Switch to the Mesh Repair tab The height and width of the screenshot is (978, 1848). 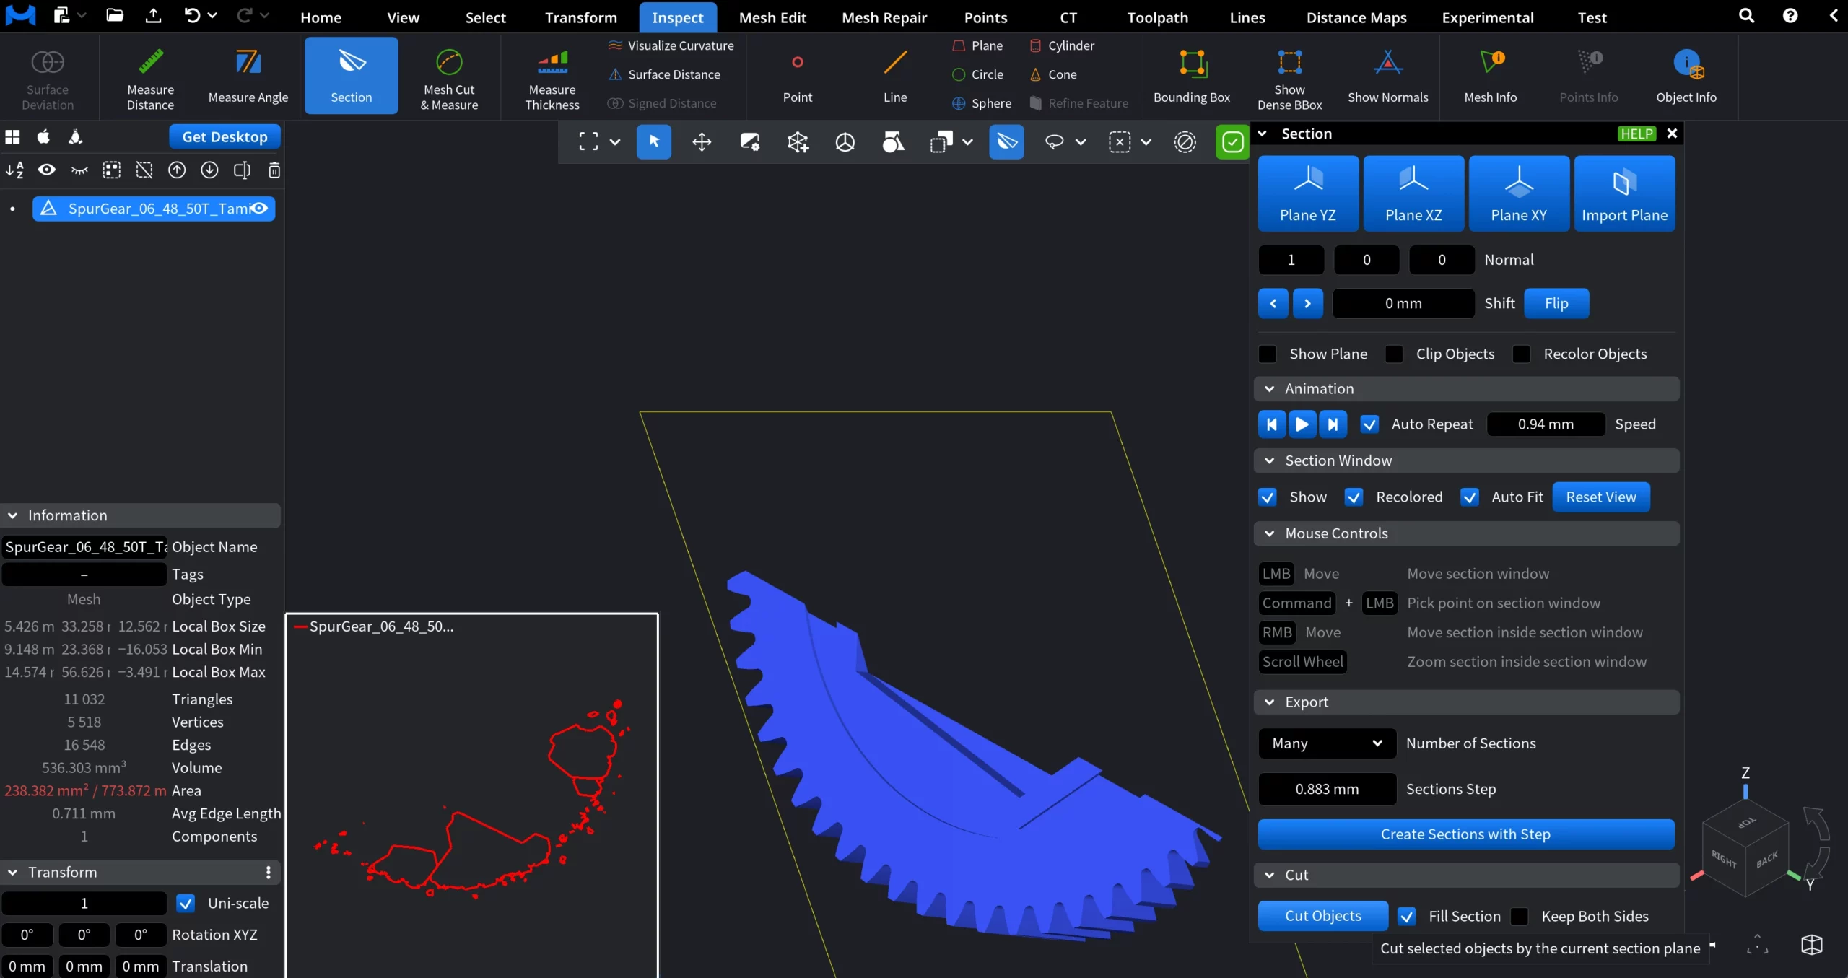884,17
